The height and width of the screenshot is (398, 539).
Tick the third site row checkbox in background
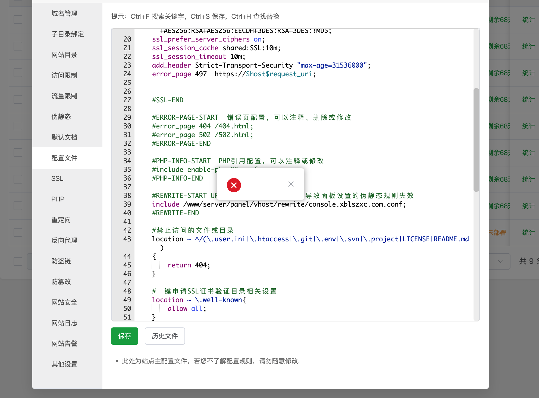coord(18,73)
